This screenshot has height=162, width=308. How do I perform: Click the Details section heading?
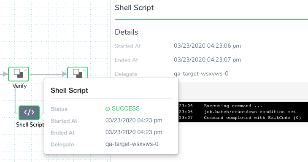tap(126, 32)
